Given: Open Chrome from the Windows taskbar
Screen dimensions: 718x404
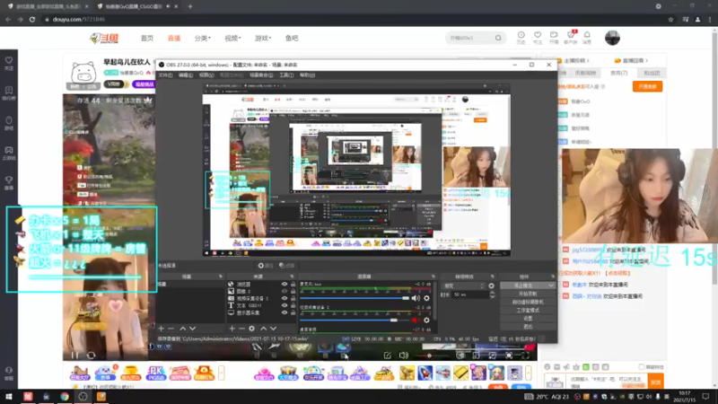Looking at the screenshot, I should click(x=65, y=396).
